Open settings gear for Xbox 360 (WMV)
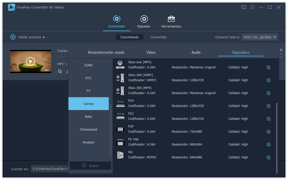This screenshot has height=180, width=288. click(x=268, y=80)
